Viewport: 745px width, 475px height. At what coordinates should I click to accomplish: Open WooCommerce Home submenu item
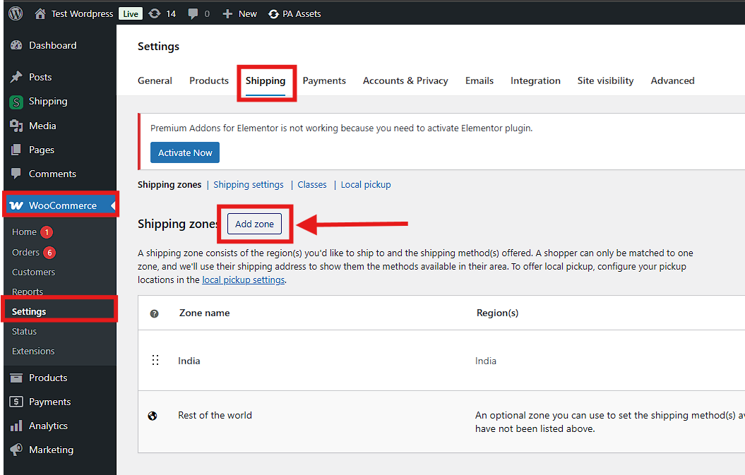pos(24,232)
